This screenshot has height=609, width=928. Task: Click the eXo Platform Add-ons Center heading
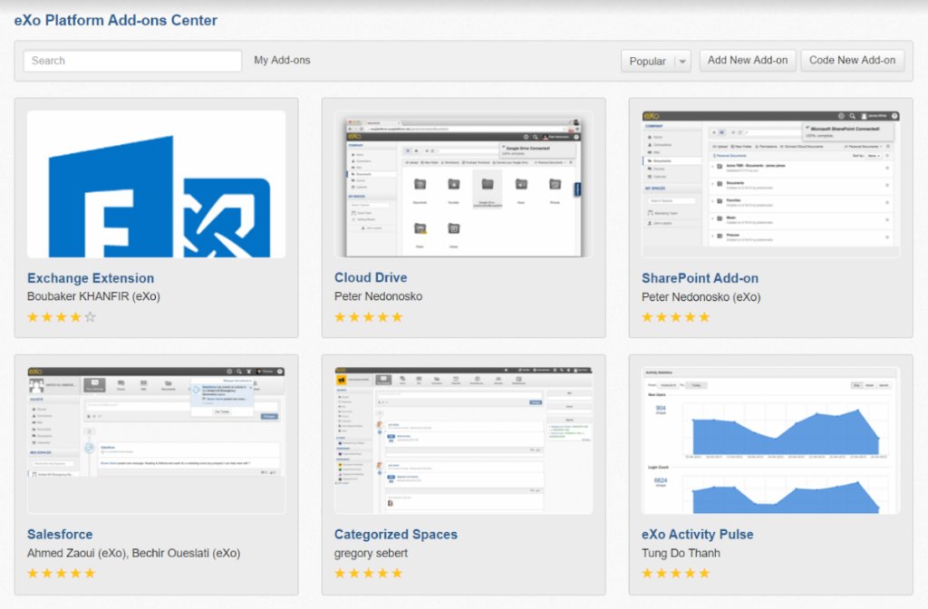116,20
